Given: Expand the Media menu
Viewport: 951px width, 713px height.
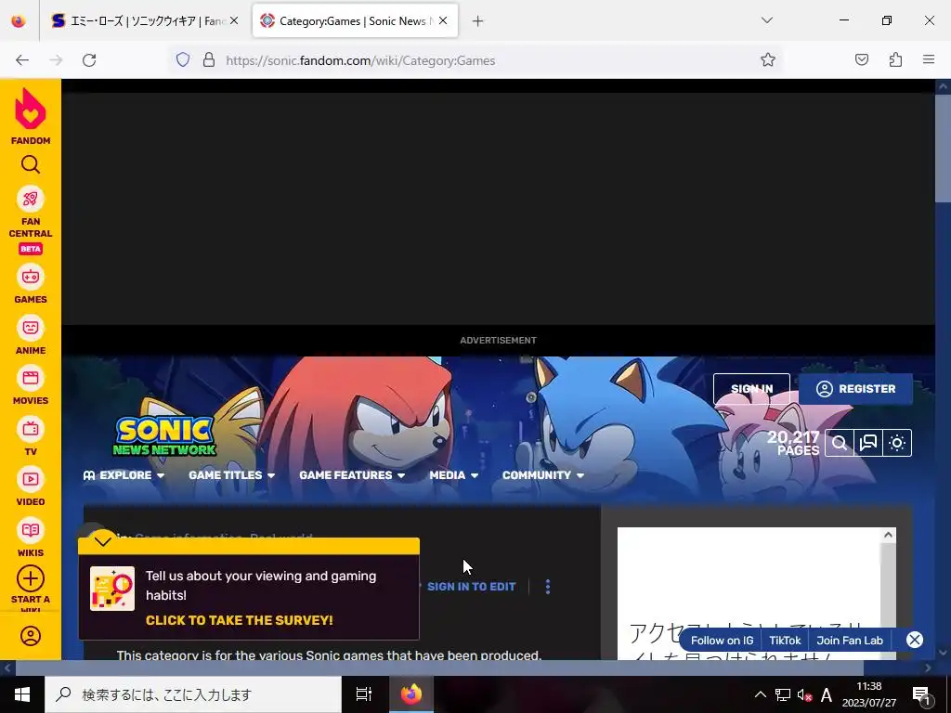Looking at the screenshot, I should point(453,474).
